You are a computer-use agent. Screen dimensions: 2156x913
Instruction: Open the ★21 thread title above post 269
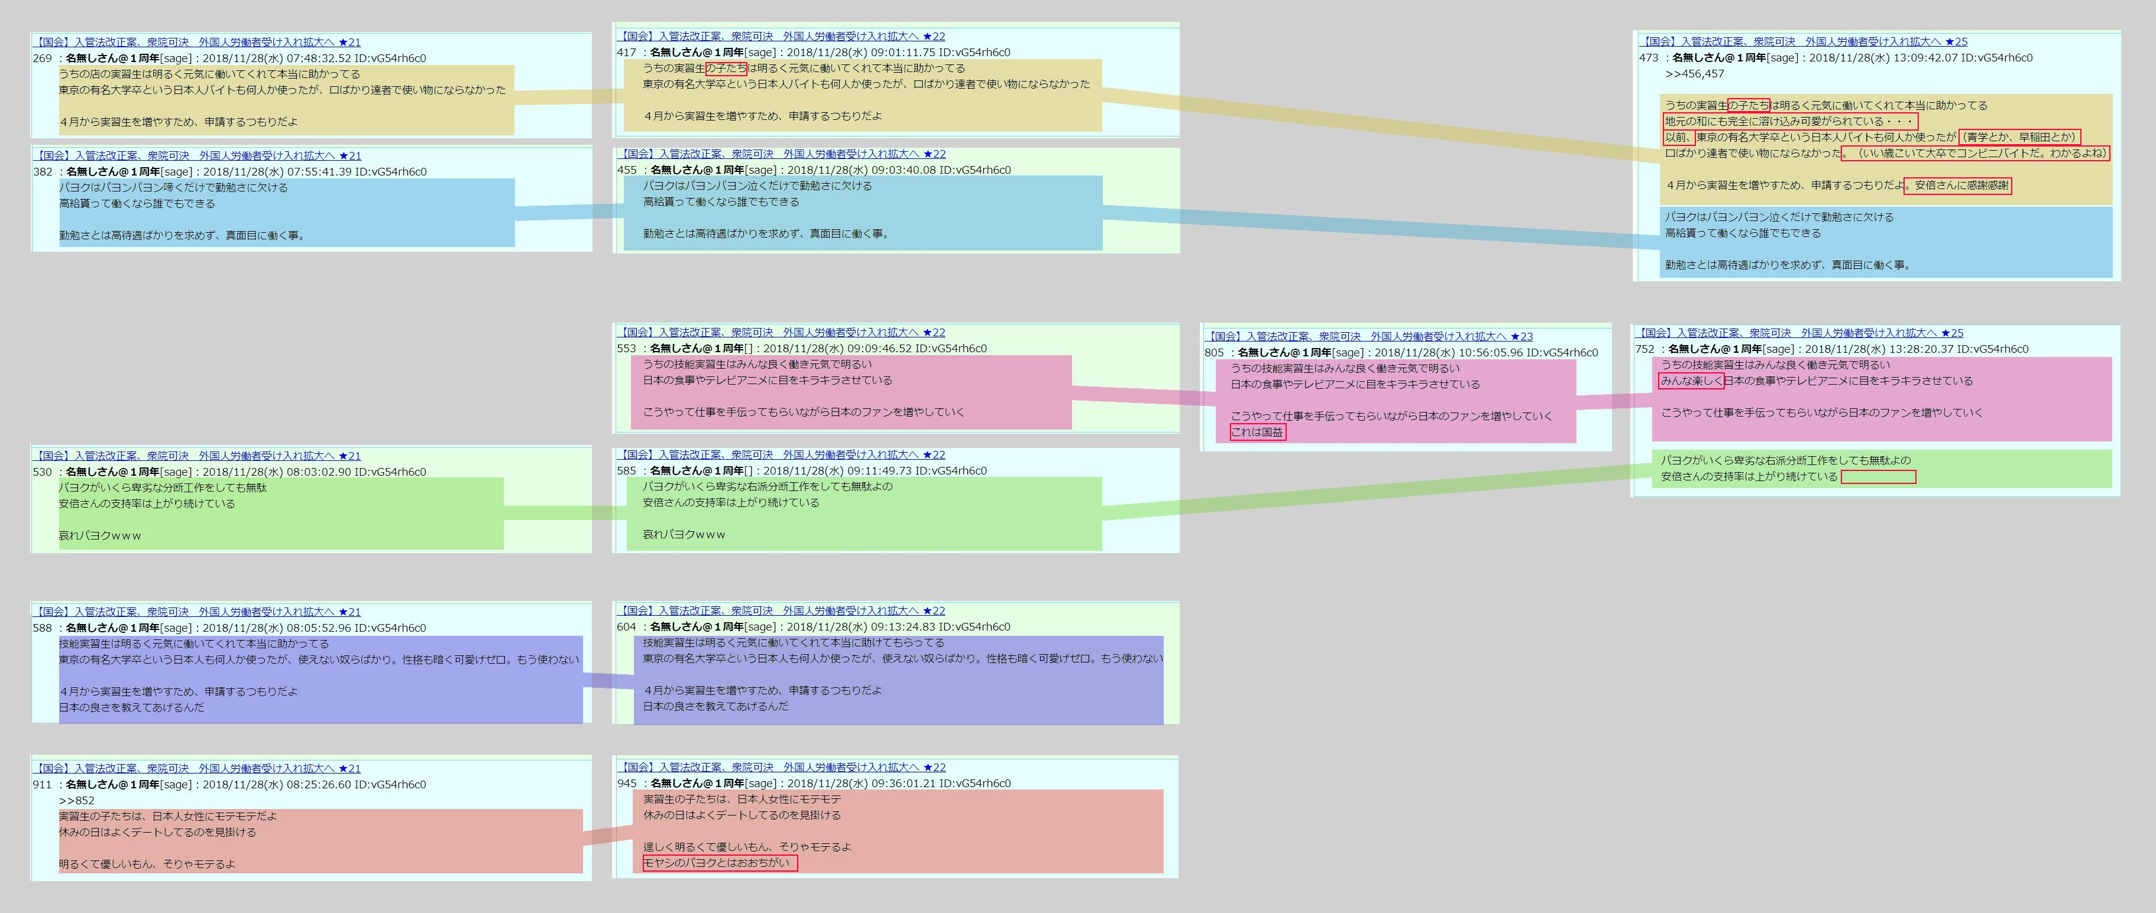[x=198, y=42]
